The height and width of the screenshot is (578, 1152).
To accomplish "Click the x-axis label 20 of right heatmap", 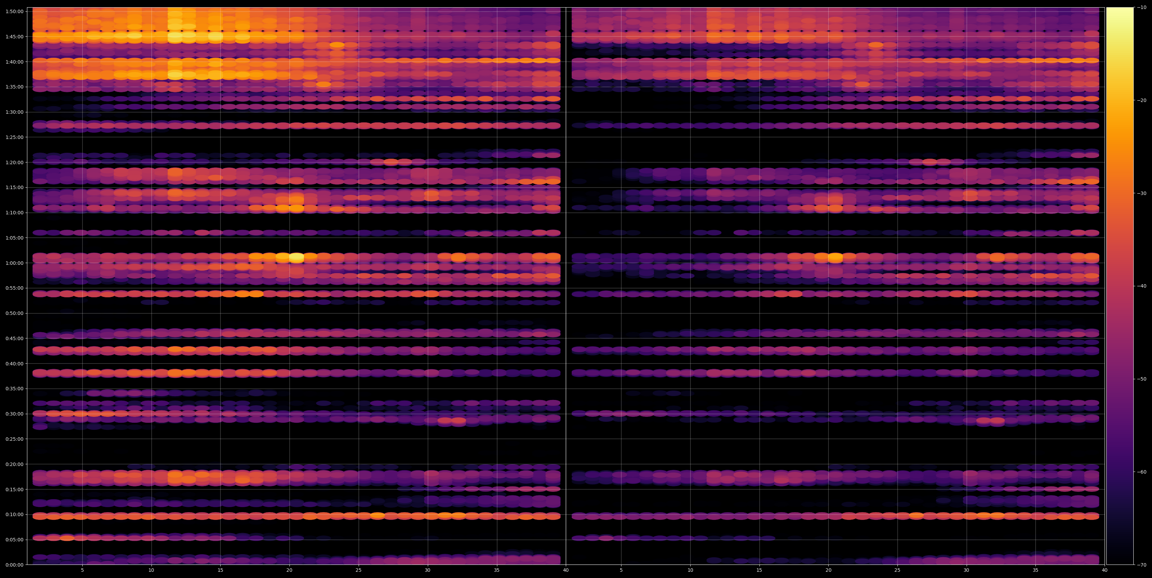I will [828, 570].
